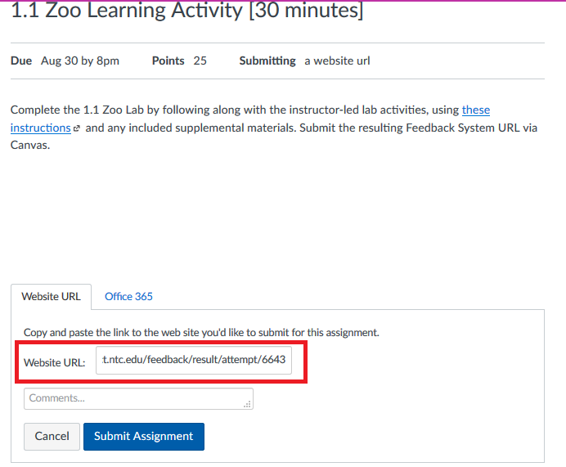
Task: Click into the Comments text box
Action: (x=135, y=398)
